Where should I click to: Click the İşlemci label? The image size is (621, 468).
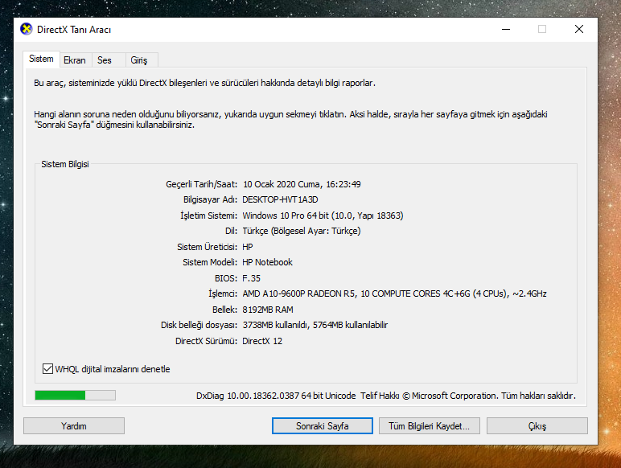223,294
